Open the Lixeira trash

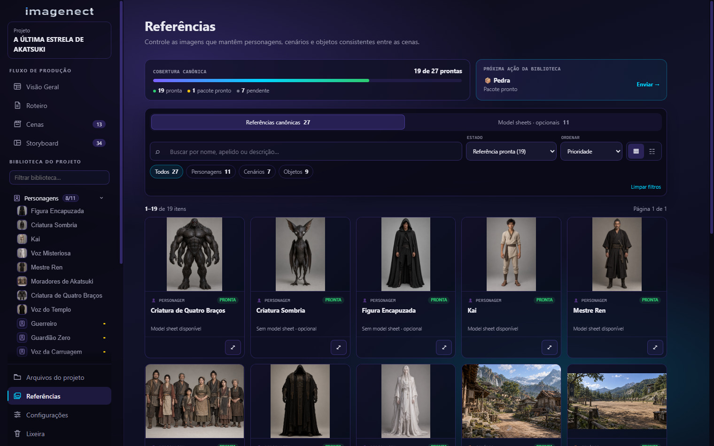click(x=59, y=434)
